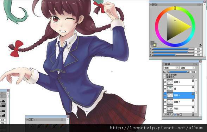Click the fifth icon in layers bottom toolbar
The width and height of the screenshot is (207, 132).
[x=178, y=115]
